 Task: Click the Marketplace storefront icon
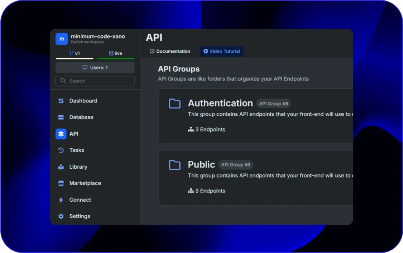click(61, 183)
